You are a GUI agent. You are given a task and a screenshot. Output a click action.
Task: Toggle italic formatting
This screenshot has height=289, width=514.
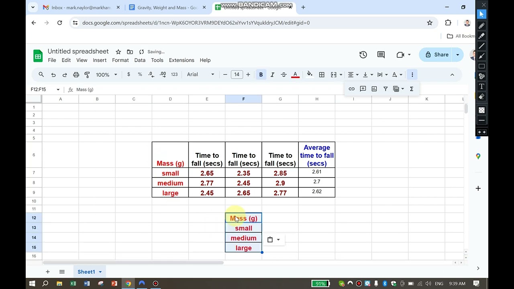point(272,75)
